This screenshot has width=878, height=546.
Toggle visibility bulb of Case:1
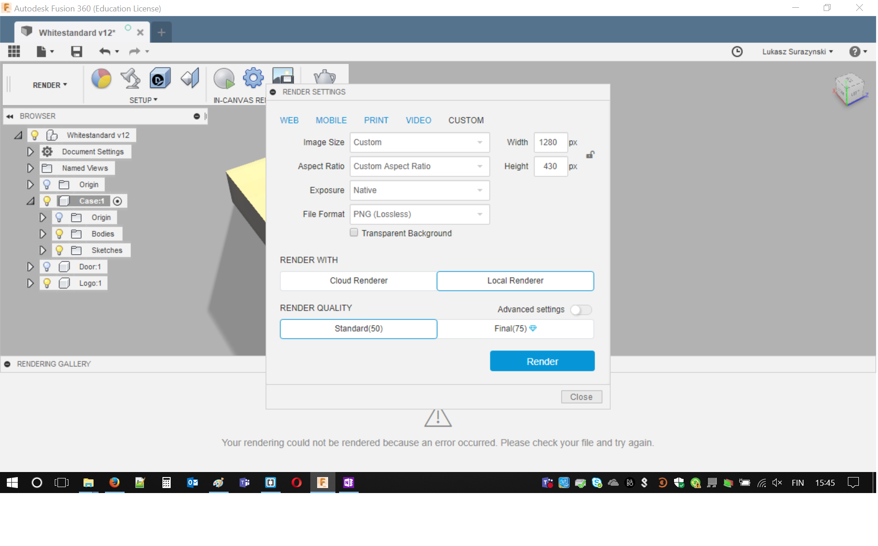tap(47, 201)
